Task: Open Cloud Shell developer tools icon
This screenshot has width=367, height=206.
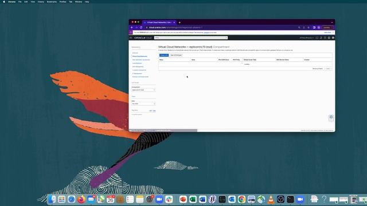Action: coord(317,38)
